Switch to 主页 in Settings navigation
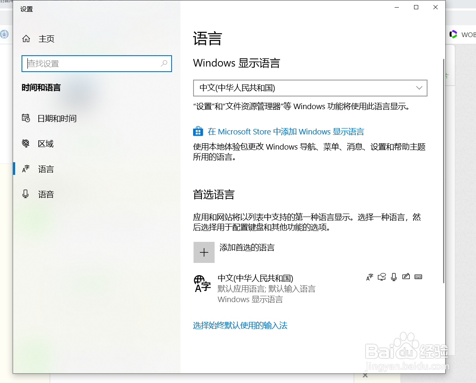This screenshot has width=476, height=383. (x=46, y=38)
